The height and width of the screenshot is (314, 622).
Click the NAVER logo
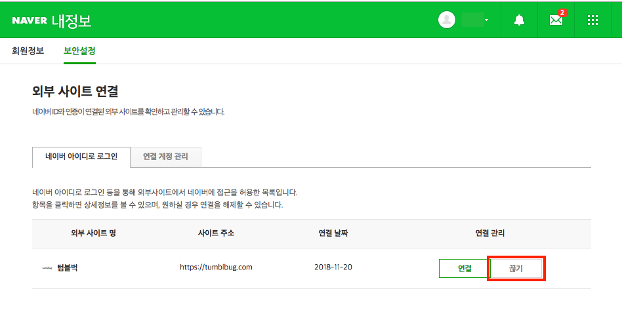30,21
